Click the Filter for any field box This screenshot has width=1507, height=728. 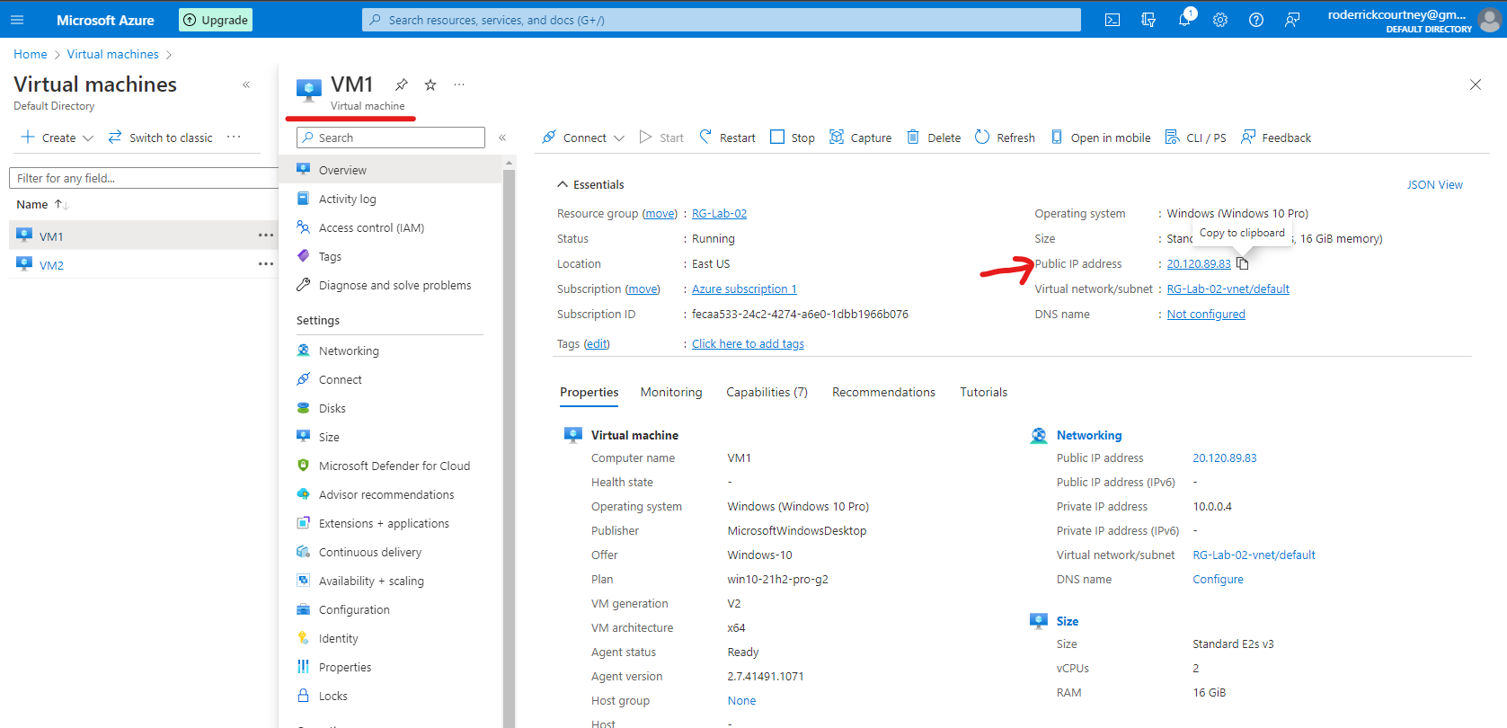pyautogui.click(x=144, y=178)
